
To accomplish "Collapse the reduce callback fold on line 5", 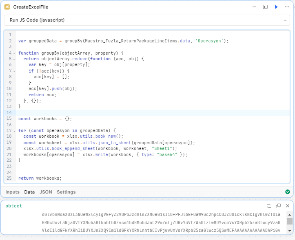I will pyautogui.click(x=14, y=59).
